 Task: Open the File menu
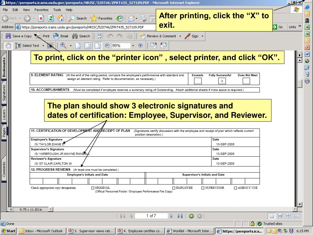5,10
